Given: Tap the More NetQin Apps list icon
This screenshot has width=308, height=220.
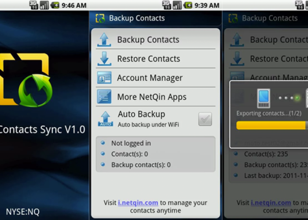Looking at the screenshot, I should click(x=104, y=97).
